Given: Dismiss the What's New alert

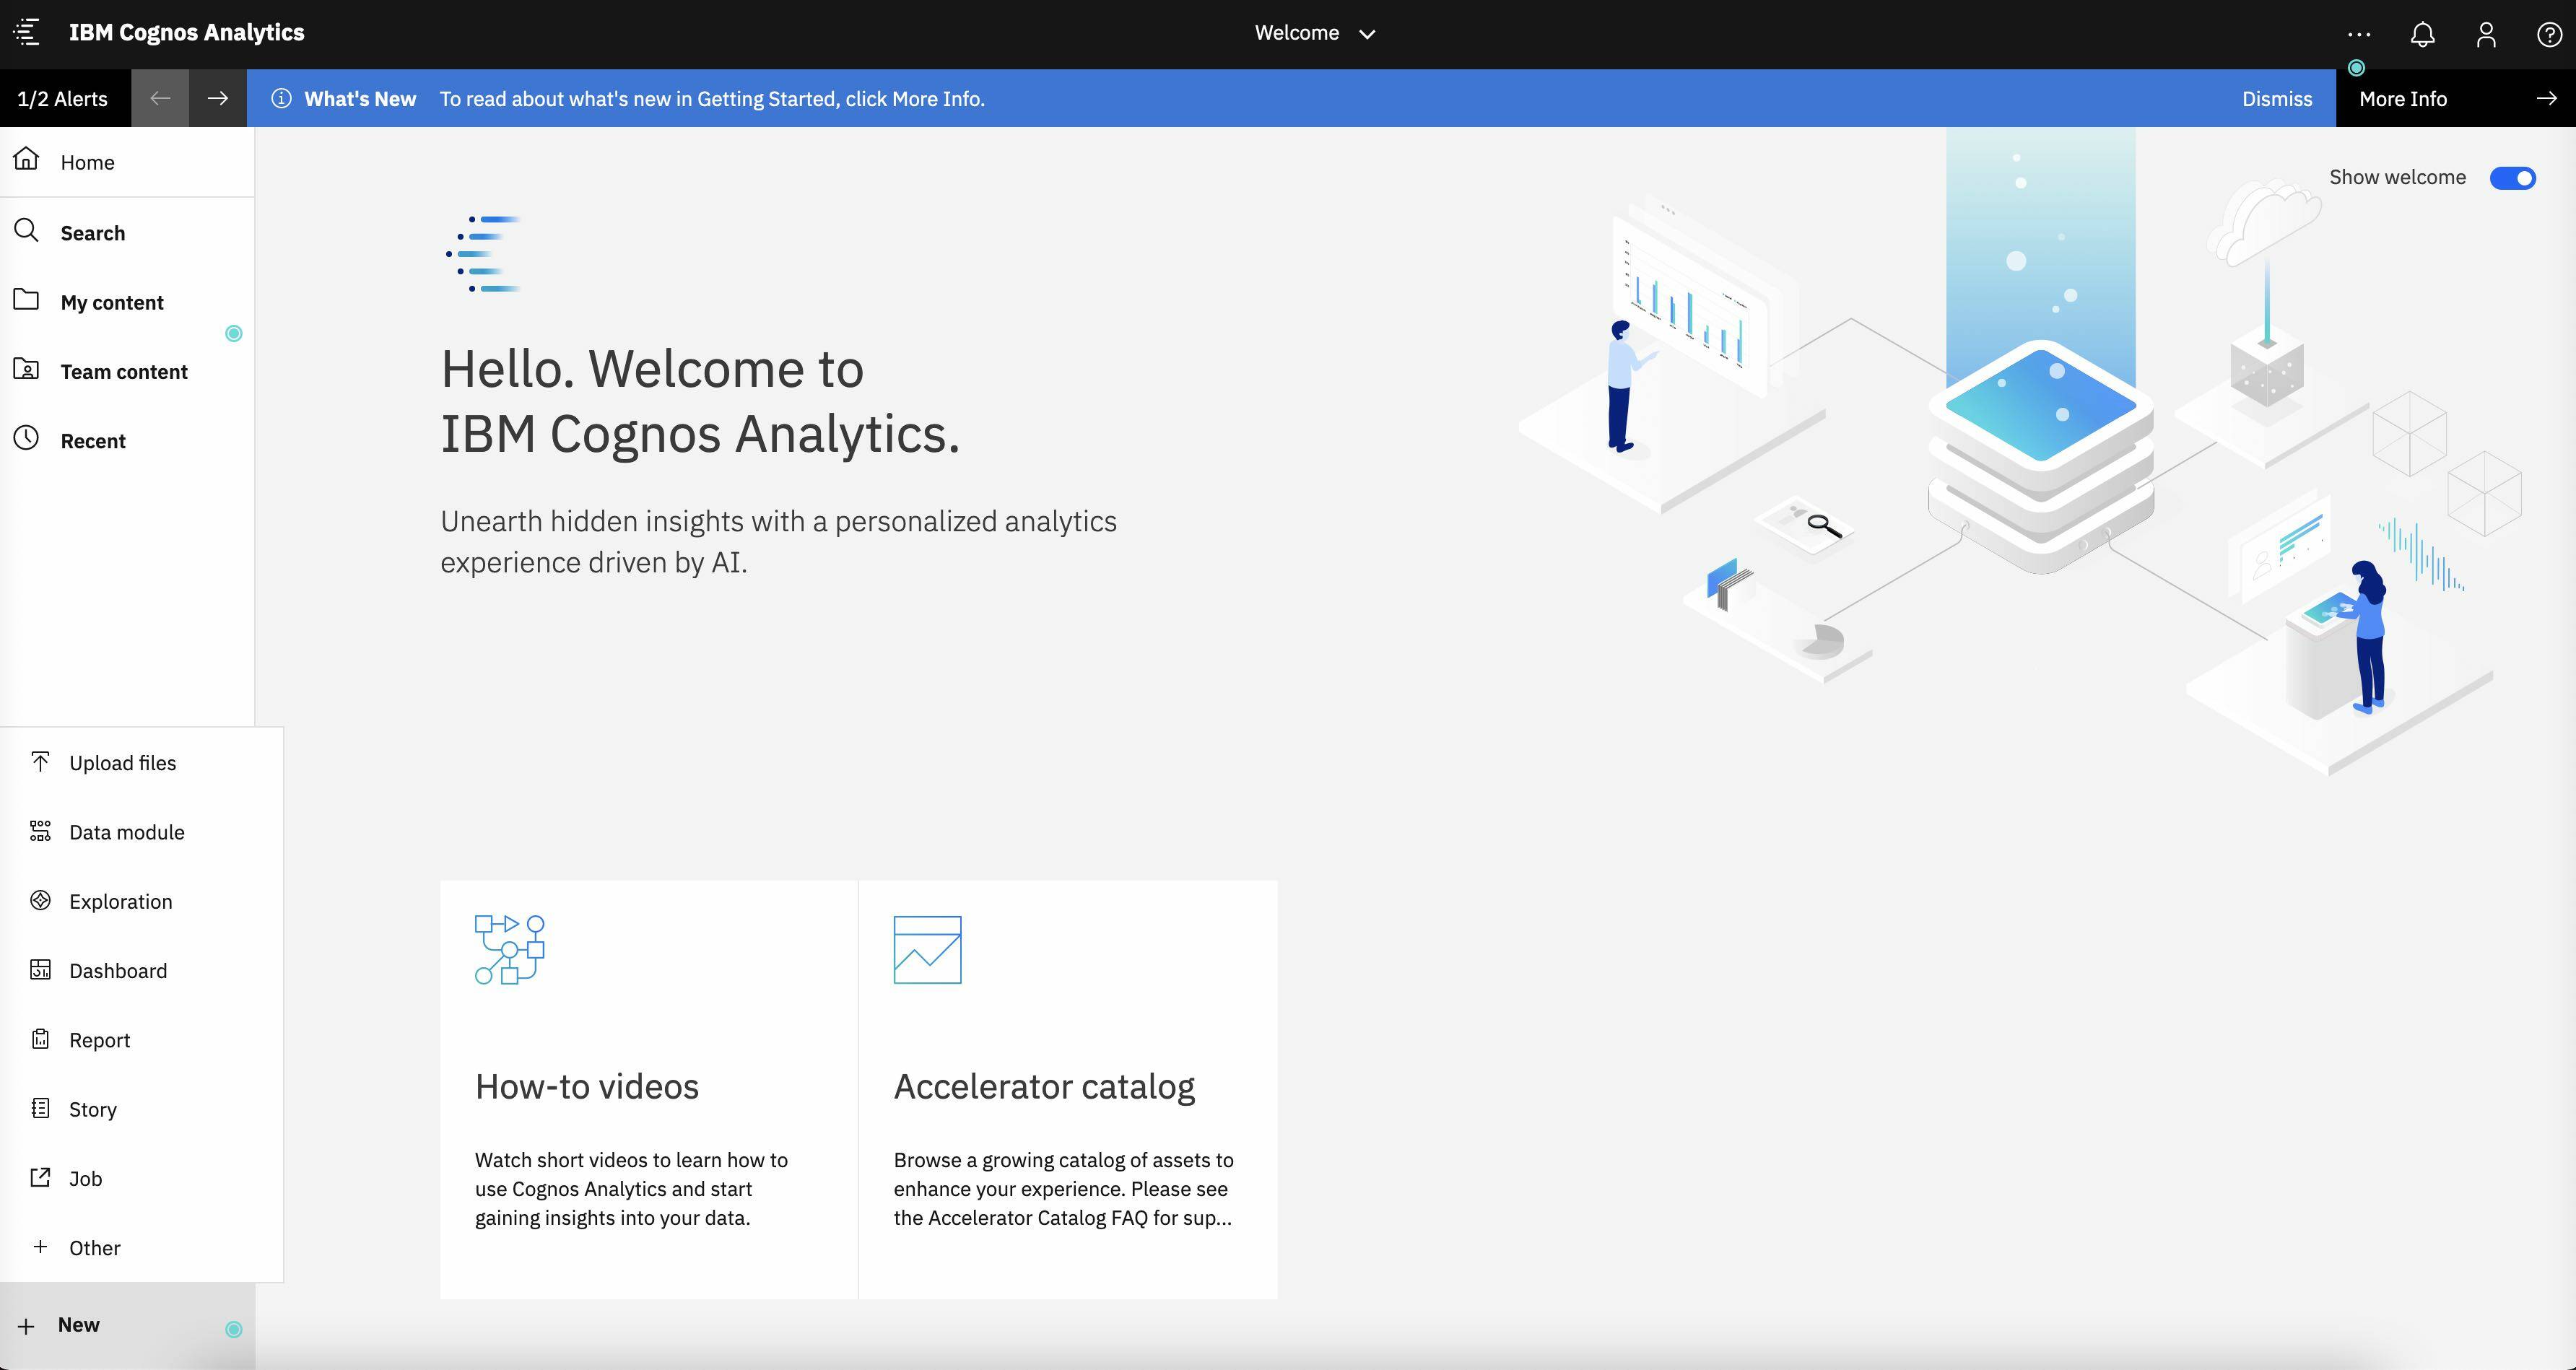Looking at the screenshot, I should [2276, 99].
